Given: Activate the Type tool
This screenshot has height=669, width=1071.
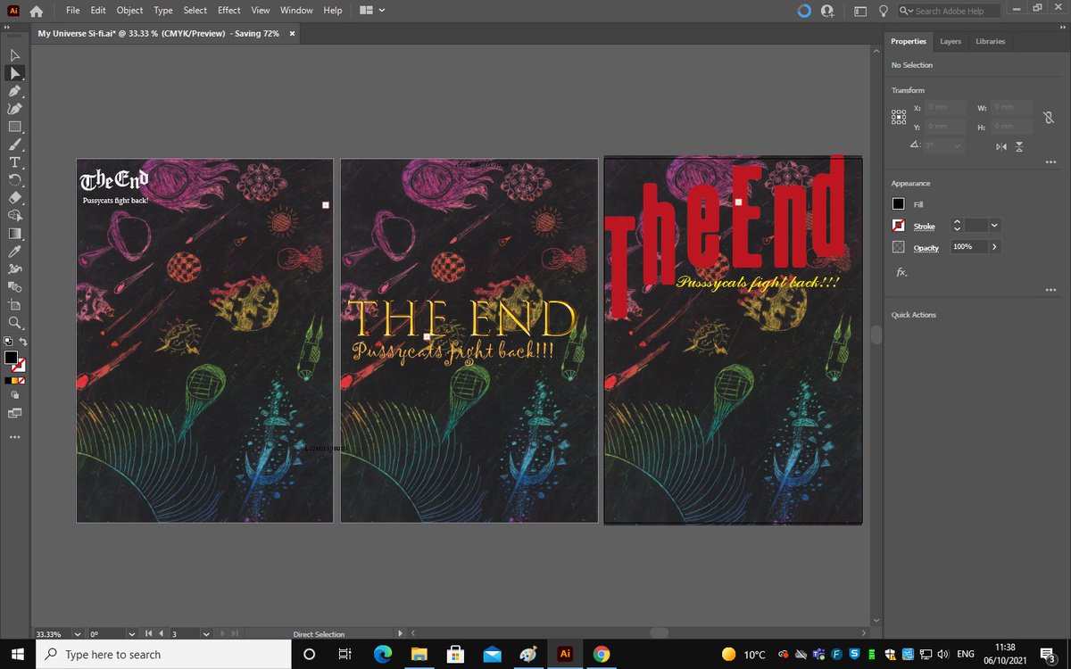Looking at the screenshot, I should (15, 162).
